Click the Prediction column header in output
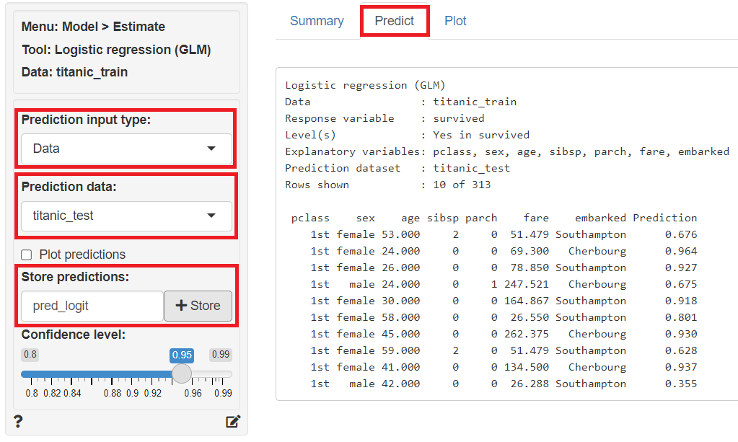The width and height of the screenshot is (738, 442). pyautogui.click(x=664, y=218)
